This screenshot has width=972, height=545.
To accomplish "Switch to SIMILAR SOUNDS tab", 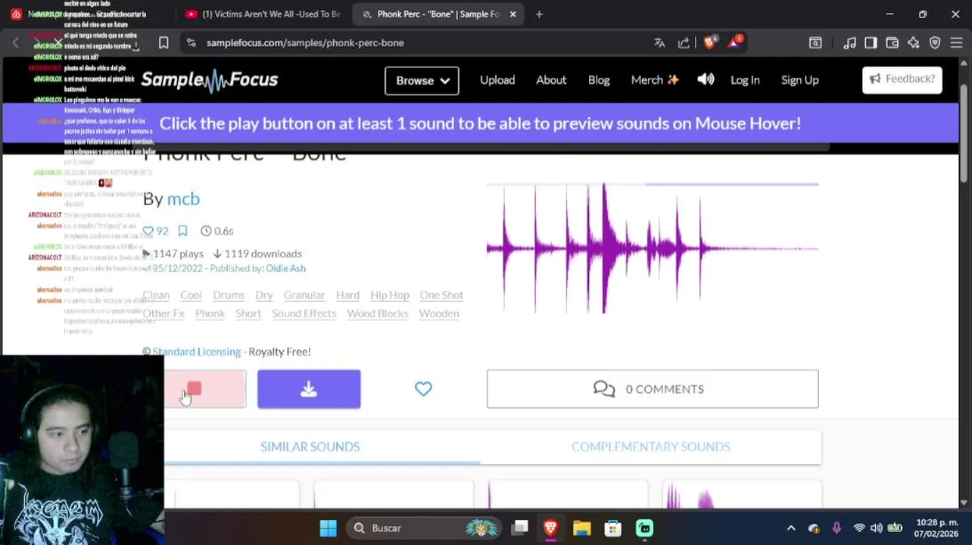I will pos(310,447).
